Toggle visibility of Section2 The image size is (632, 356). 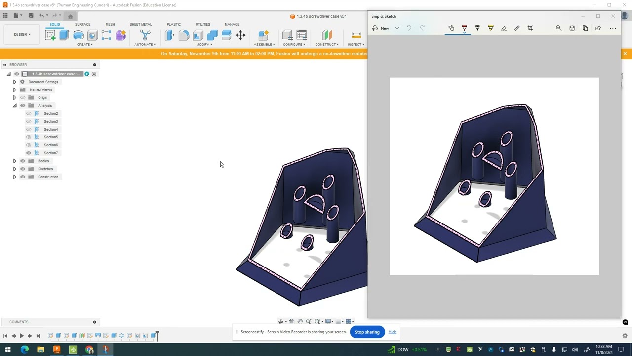(x=29, y=113)
